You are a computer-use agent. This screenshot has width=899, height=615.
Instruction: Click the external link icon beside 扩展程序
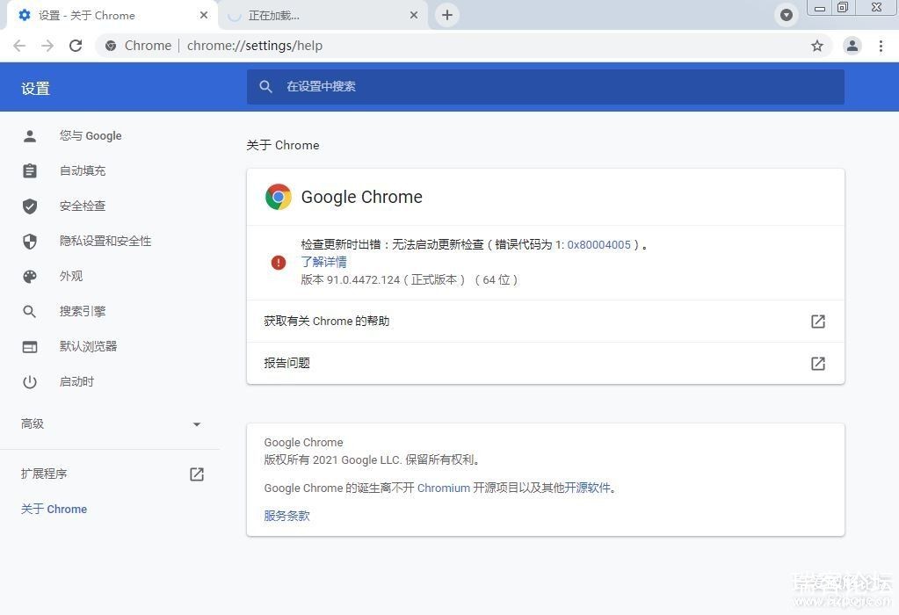(x=197, y=474)
